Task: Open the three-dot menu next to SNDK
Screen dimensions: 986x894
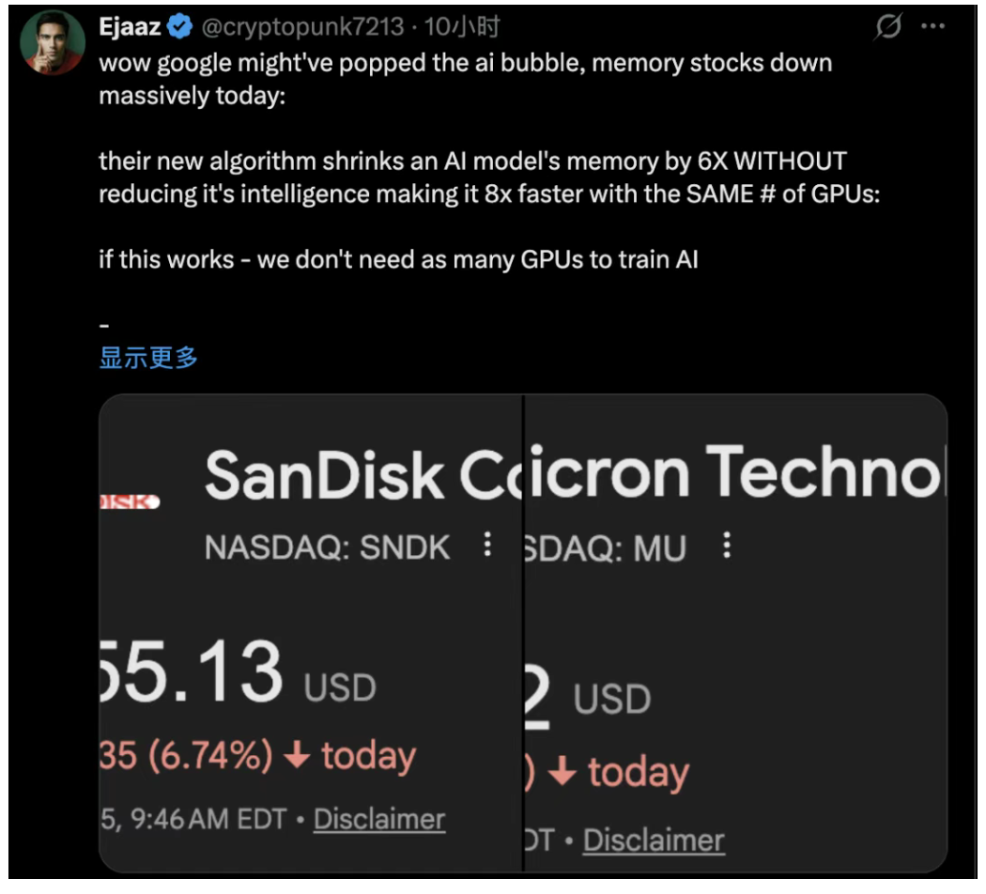Action: (486, 546)
